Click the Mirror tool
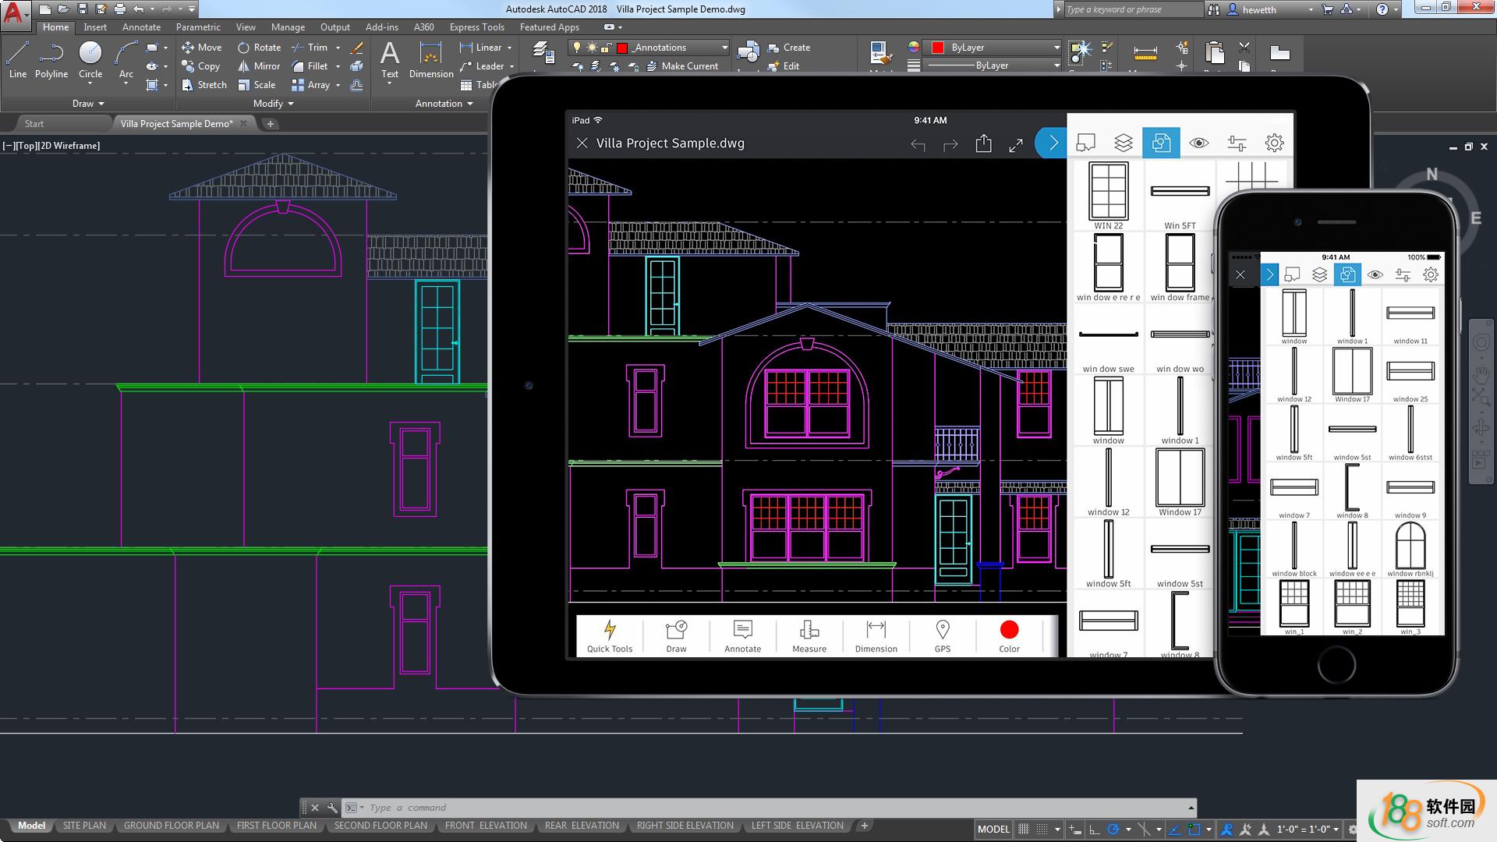The width and height of the screenshot is (1497, 842). 259,66
